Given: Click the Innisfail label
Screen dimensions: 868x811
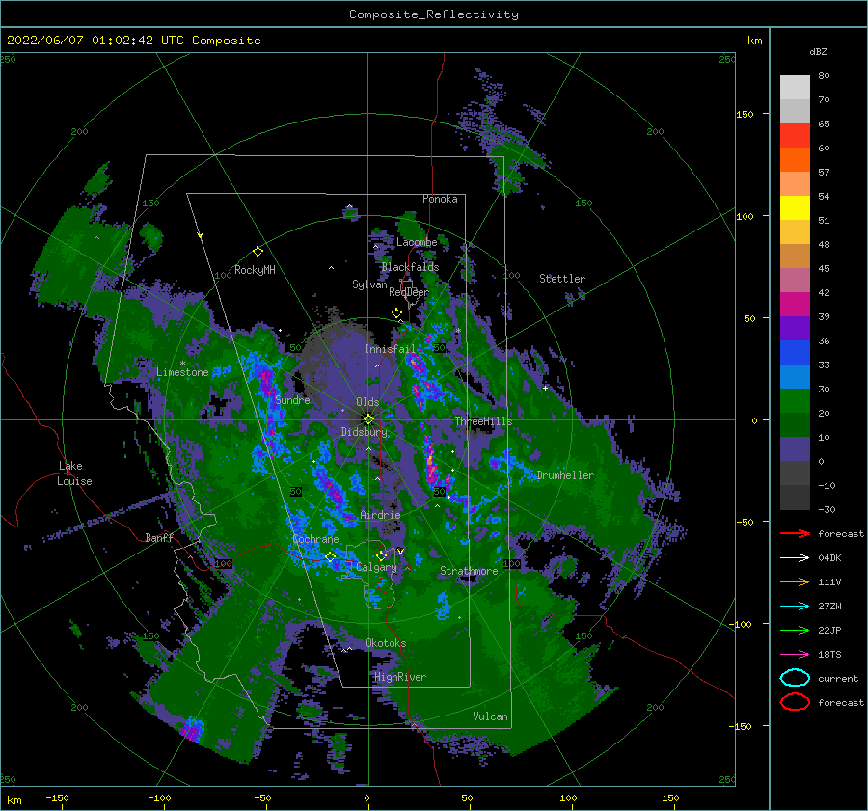Looking at the screenshot, I should (390, 349).
